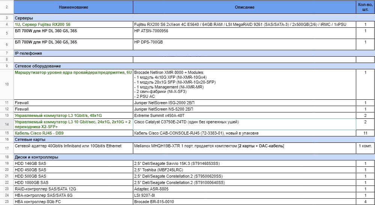Click the 'Adaptec ASR-8805' cell
375x205 pixels.
244,189
